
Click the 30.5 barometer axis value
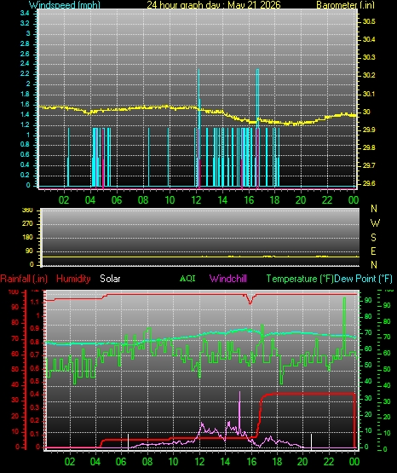click(x=369, y=21)
